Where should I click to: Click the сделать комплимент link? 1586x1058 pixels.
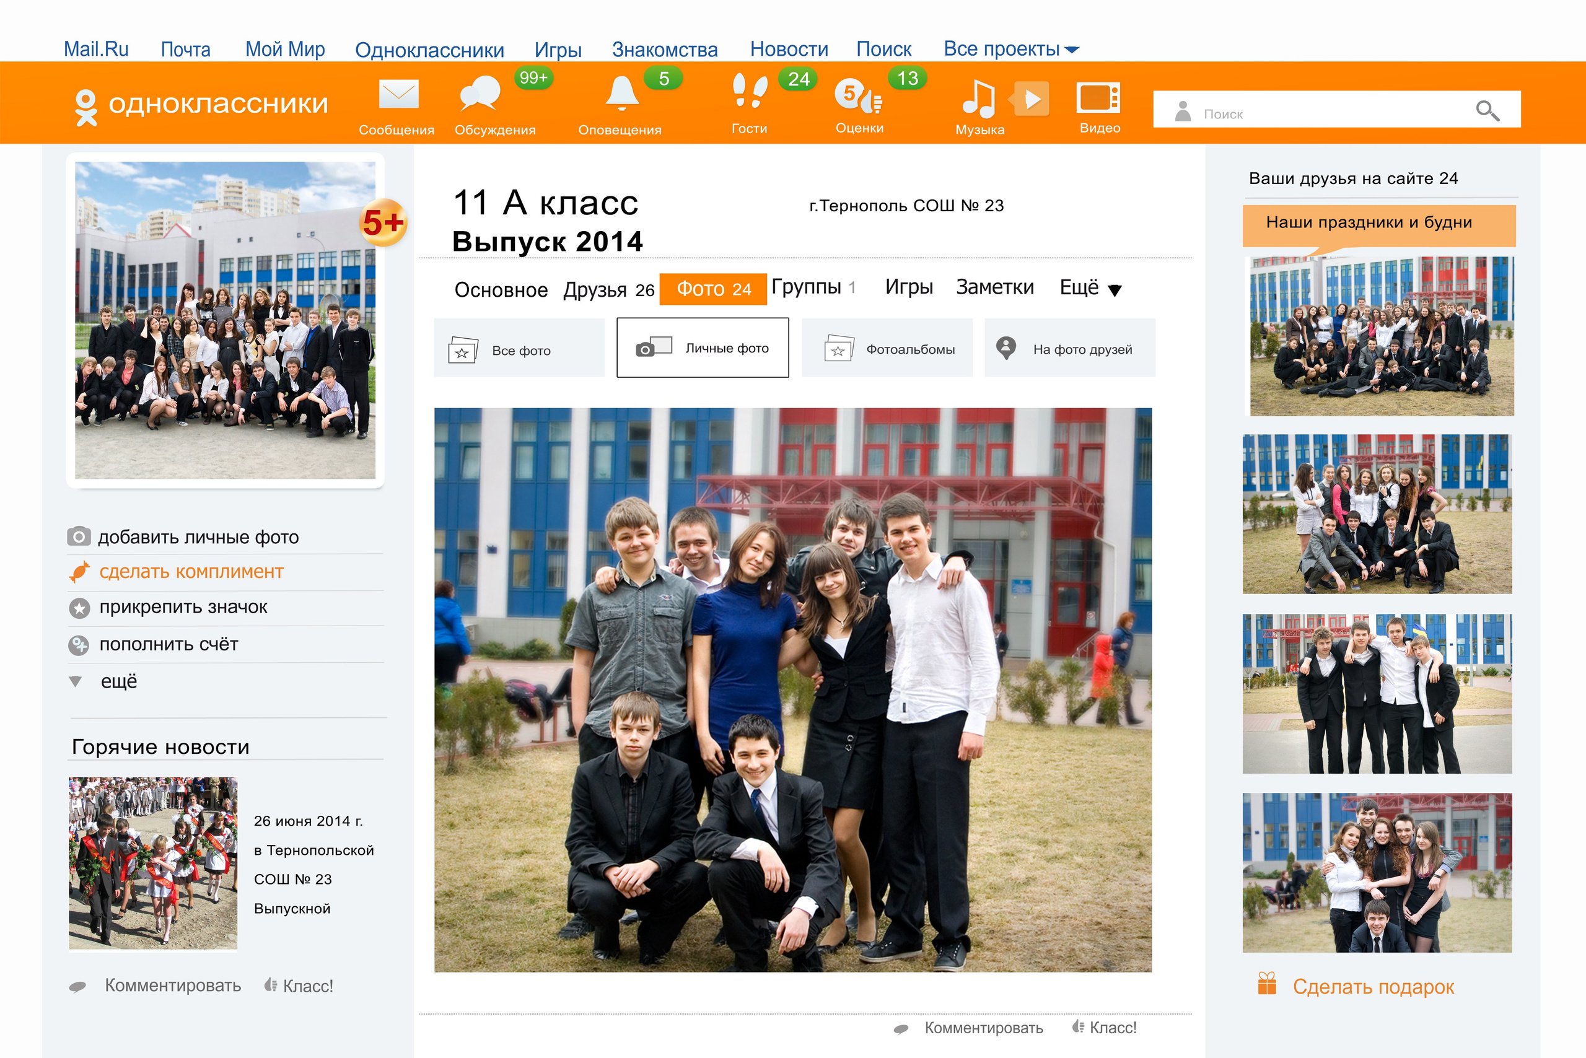click(191, 572)
